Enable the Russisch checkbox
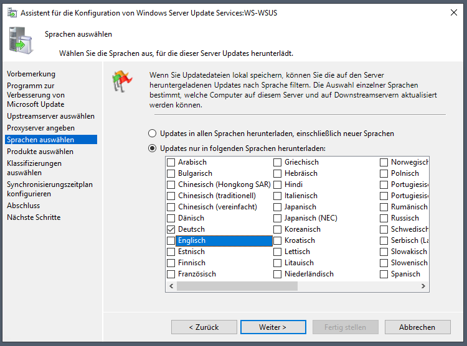 click(384, 218)
